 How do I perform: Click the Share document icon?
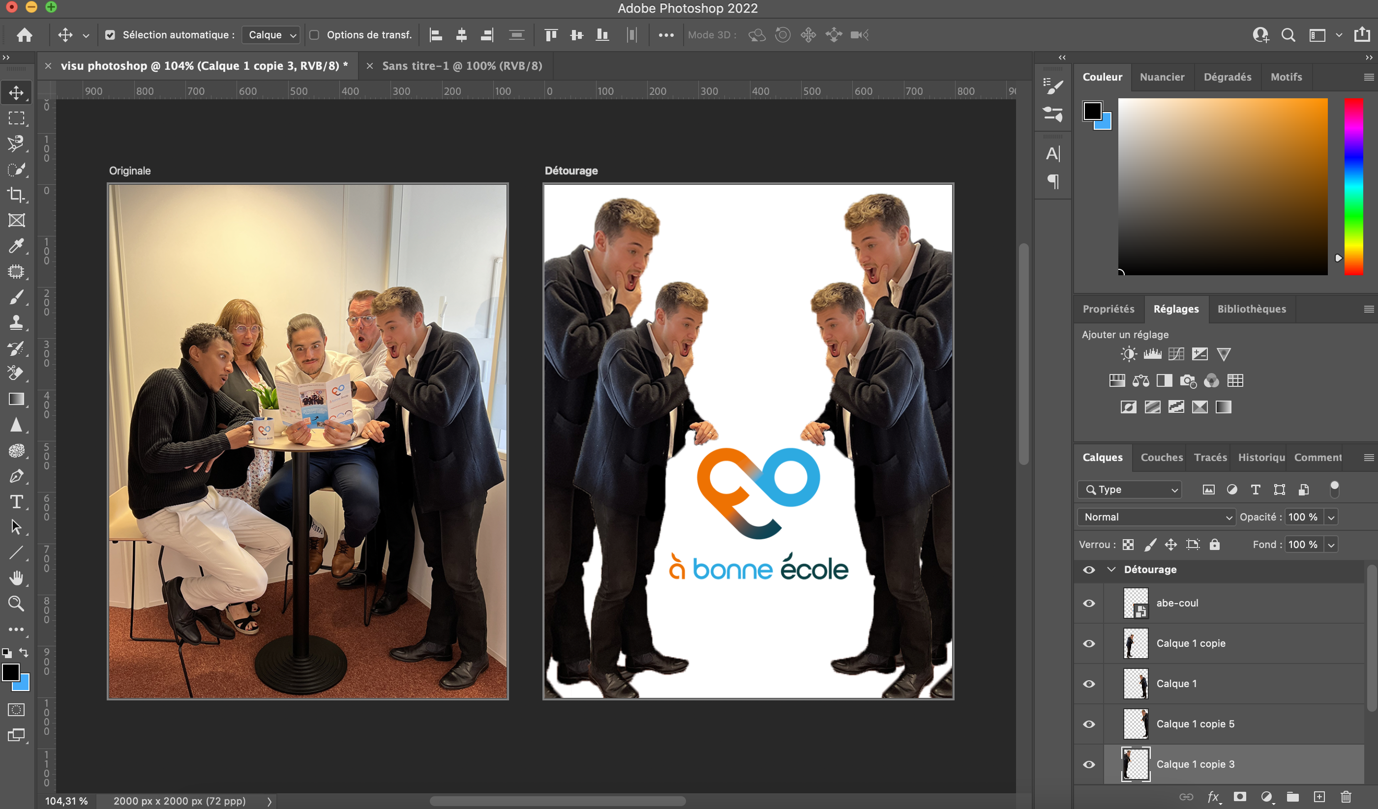point(1362,34)
